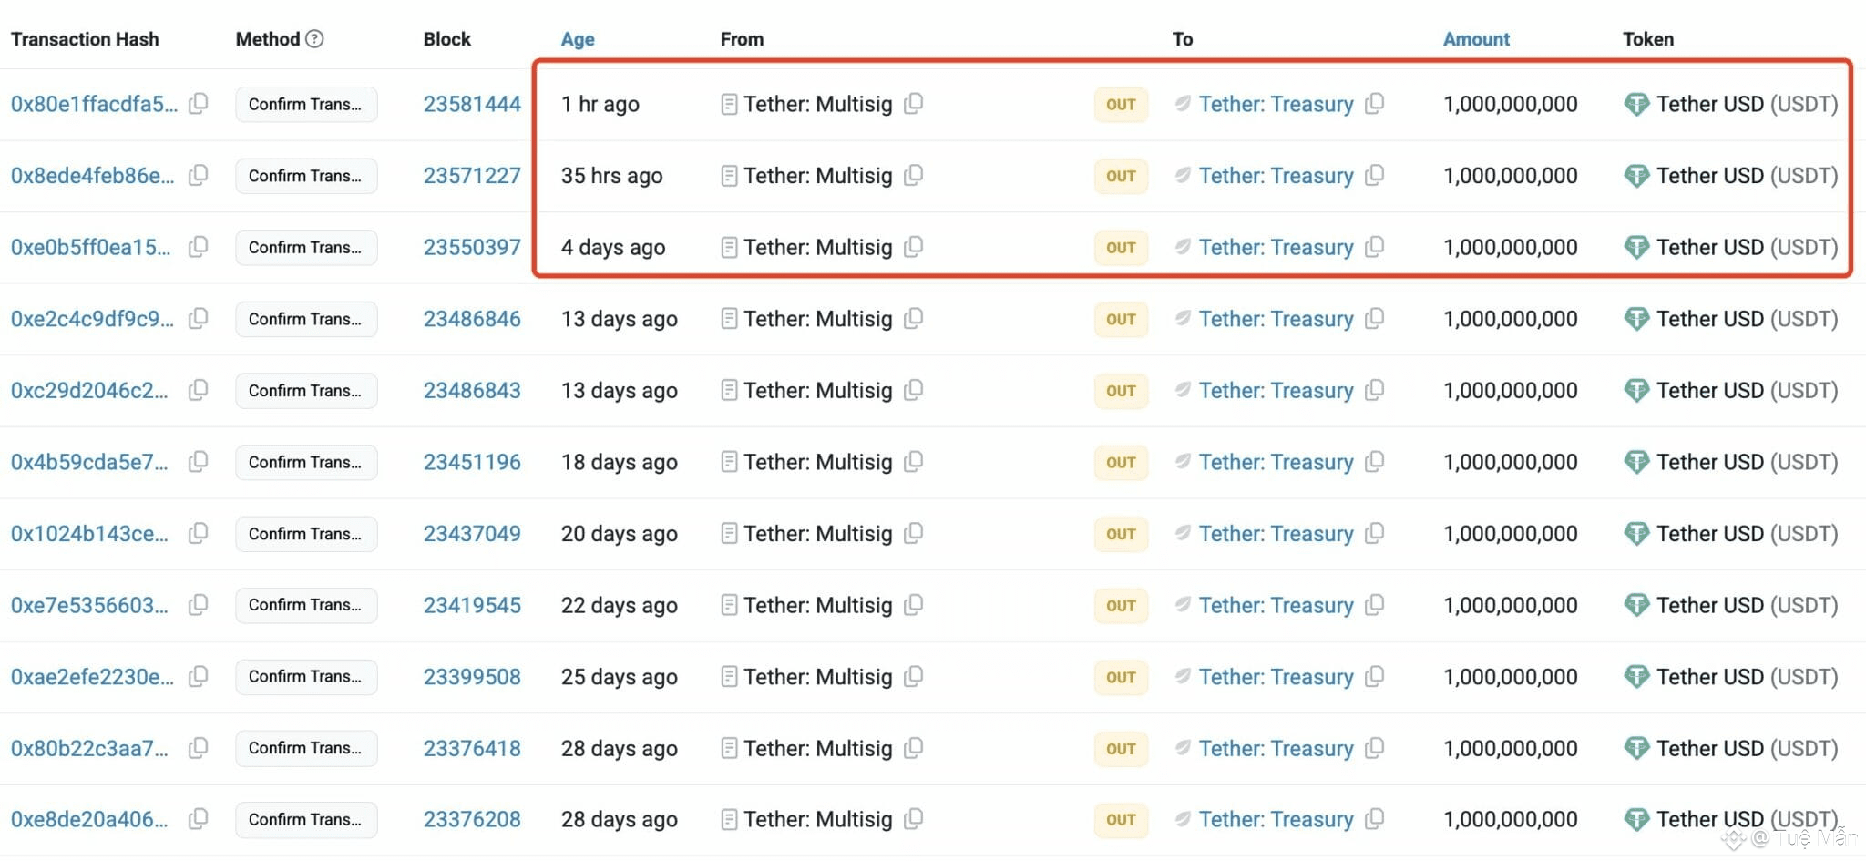Click OUT badge in block 23376418 row
The width and height of the screenshot is (1866, 861).
(x=1121, y=748)
